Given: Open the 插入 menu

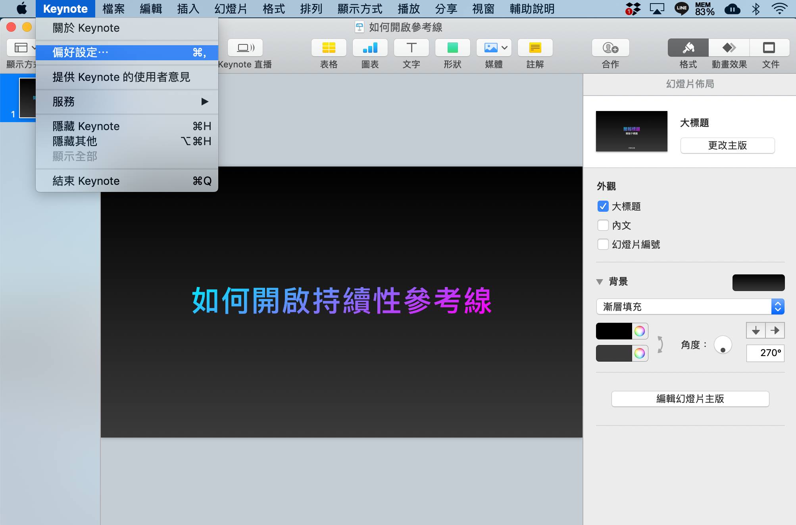Looking at the screenshot, I should click(188, 9).
